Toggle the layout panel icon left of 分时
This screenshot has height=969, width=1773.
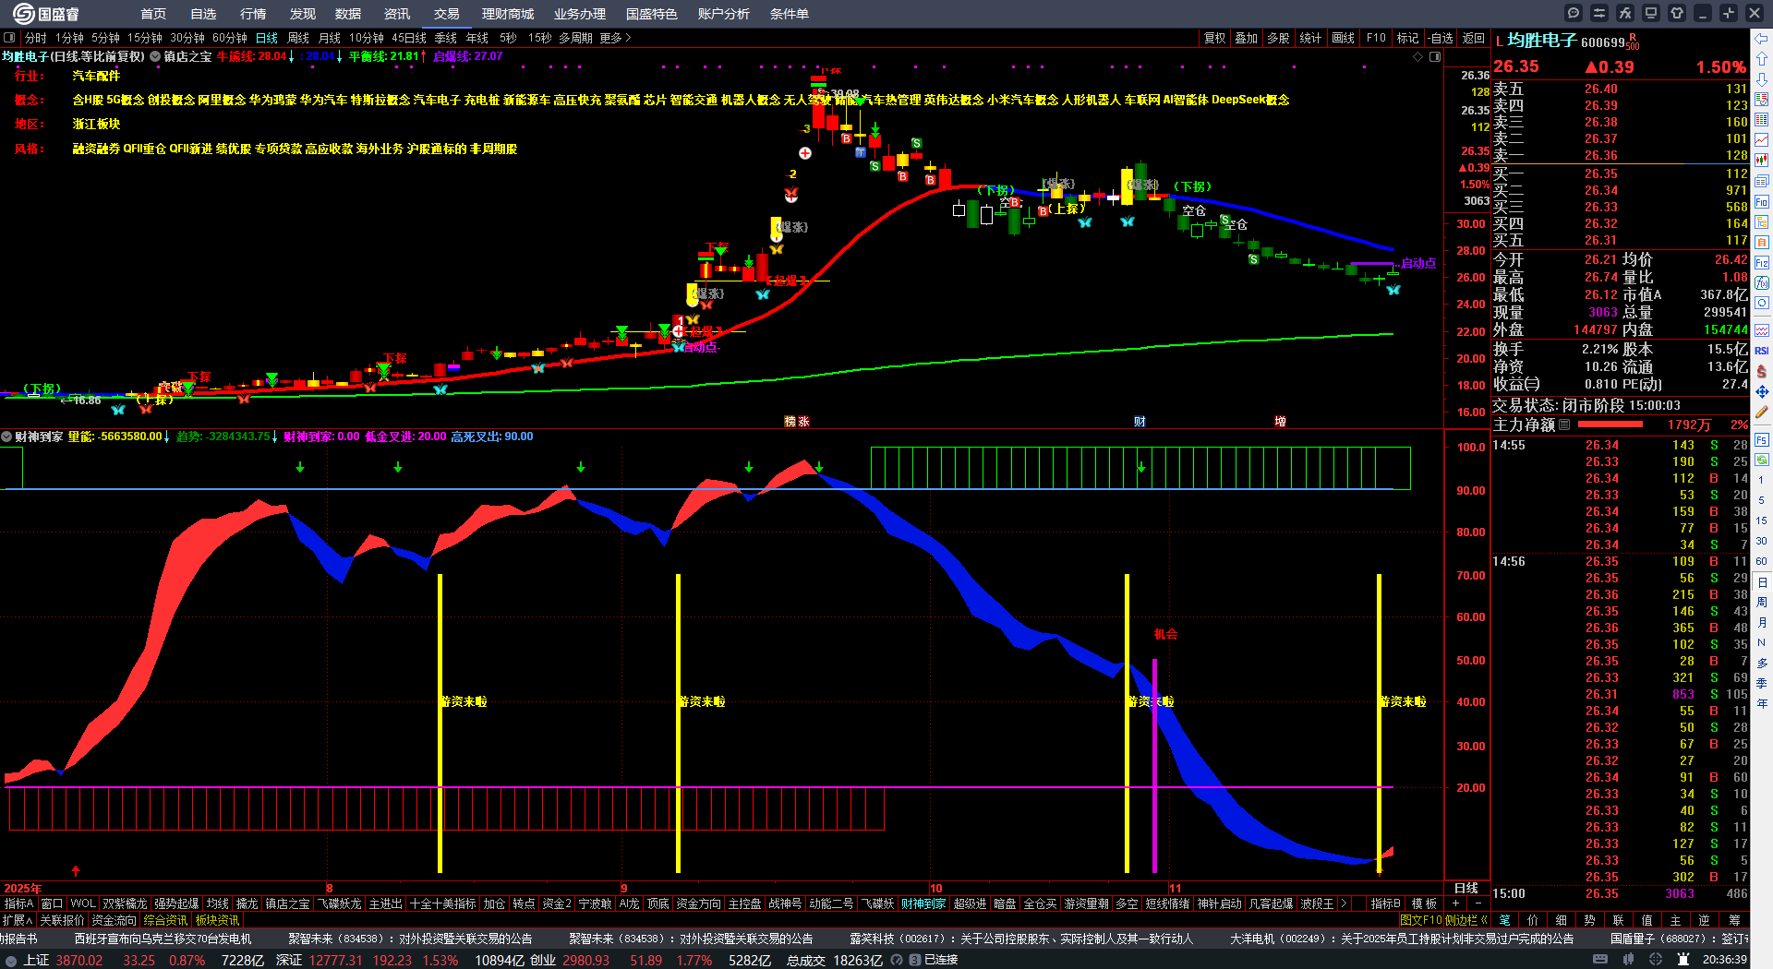9,38
